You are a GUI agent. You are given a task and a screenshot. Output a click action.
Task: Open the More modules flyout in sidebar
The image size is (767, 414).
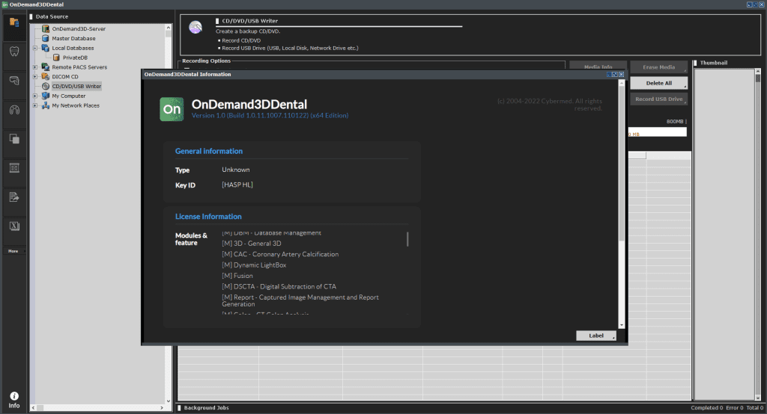[13, 251]
